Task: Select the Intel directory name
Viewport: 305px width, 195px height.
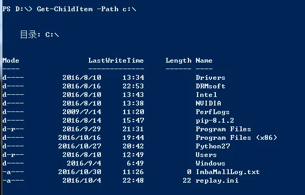Action: [206, 95]
